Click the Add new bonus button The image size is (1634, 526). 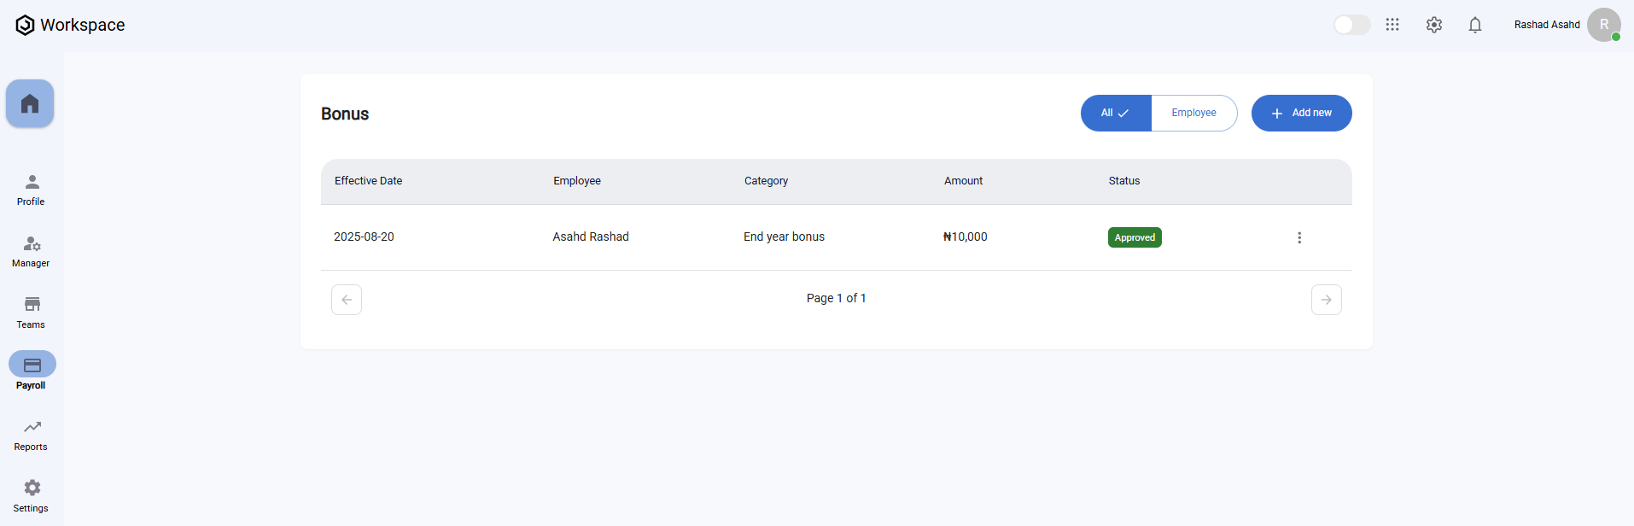tap(1301, 113)
